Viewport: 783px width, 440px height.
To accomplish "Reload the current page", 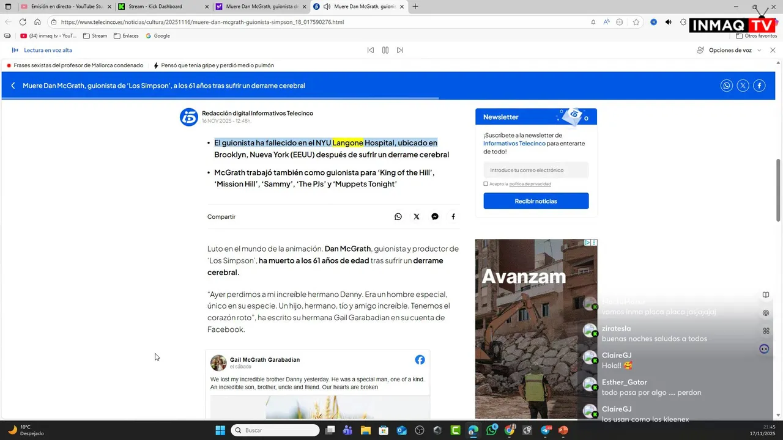I will [x=23, y=22].
